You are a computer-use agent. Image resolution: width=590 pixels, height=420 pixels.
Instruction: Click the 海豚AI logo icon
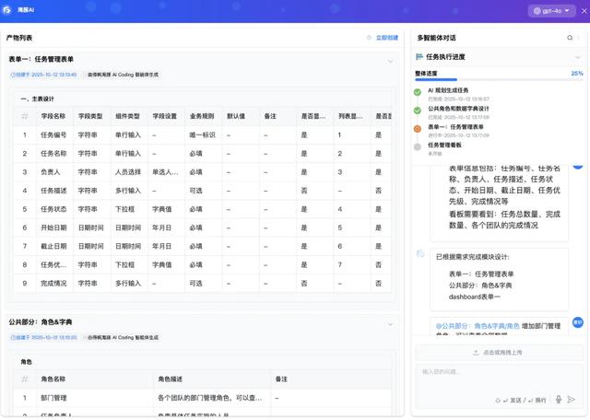click(8, 11)
